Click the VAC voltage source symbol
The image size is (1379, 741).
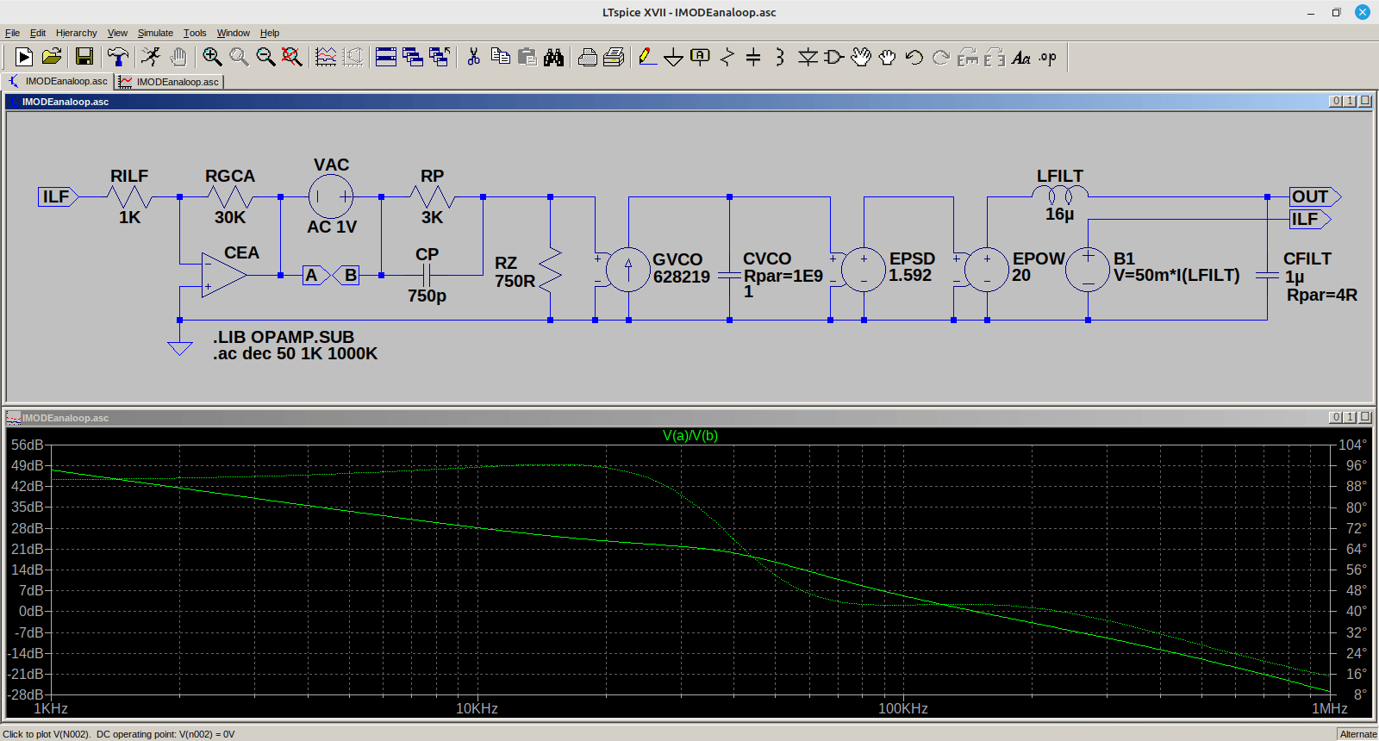pyautogui.click(x=331, y=196)
